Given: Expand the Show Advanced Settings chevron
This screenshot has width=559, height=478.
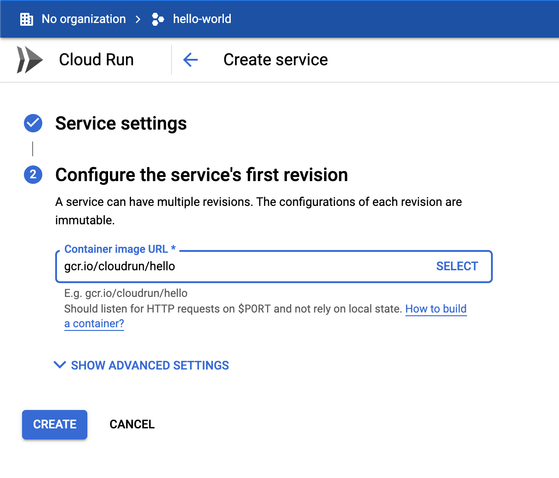Looking at the screenshot, I should tap(60, 365).
